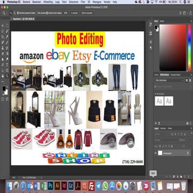Select the Blur tool
Screen dimensions: 193x193
[3, 59]
